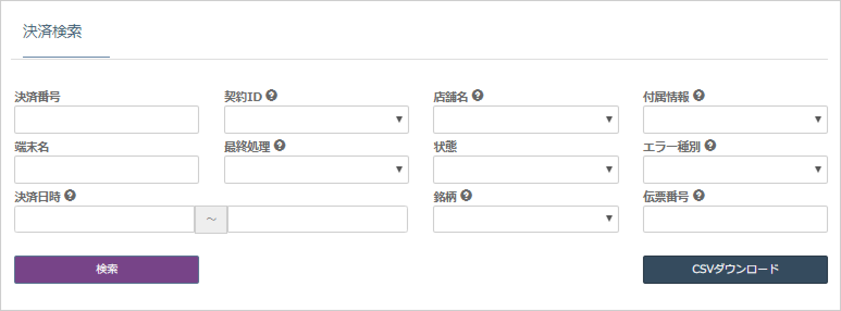Click help icon beside 決済日時
This screenshot has height=311, width=841.
(x=70, y=196)
